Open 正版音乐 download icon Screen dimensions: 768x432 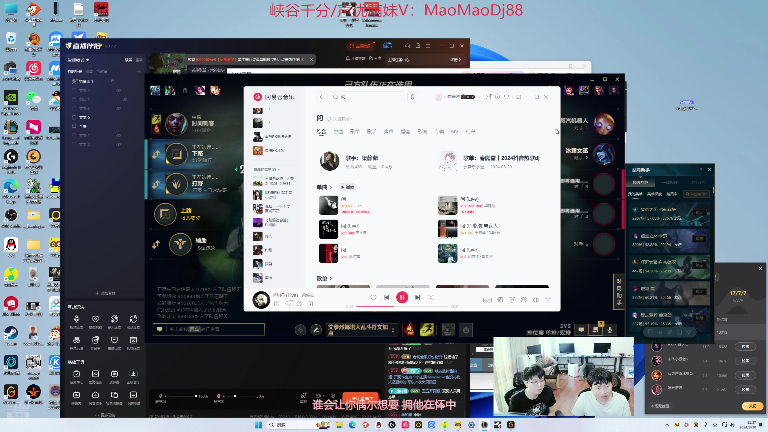pyautogui.click(x=133, y=377)
